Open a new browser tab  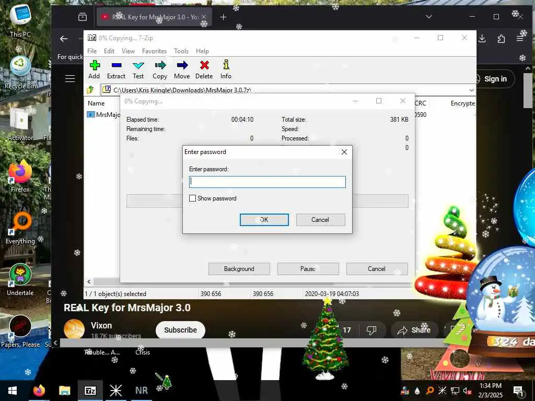pos(223,17)
